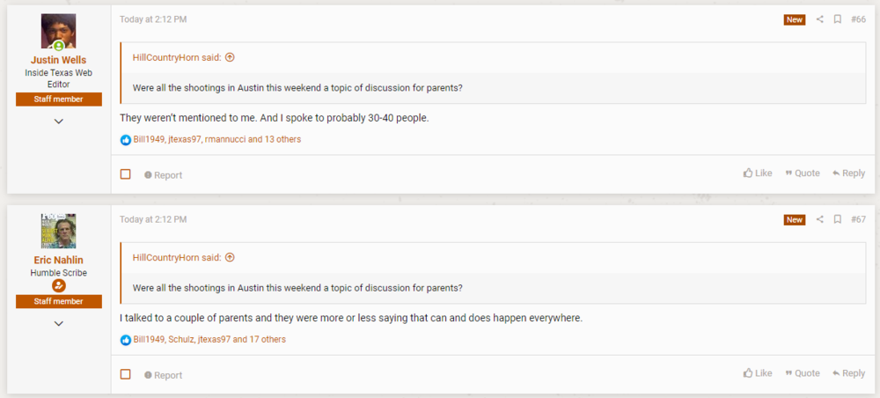Bookmark post #67
The height and width of the screenshot is (398, 880).
(x=838, y=219)
